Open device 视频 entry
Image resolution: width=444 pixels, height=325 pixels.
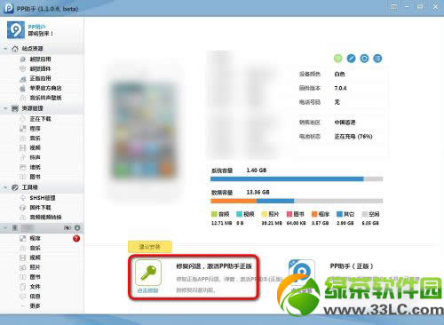coord(35,258)
